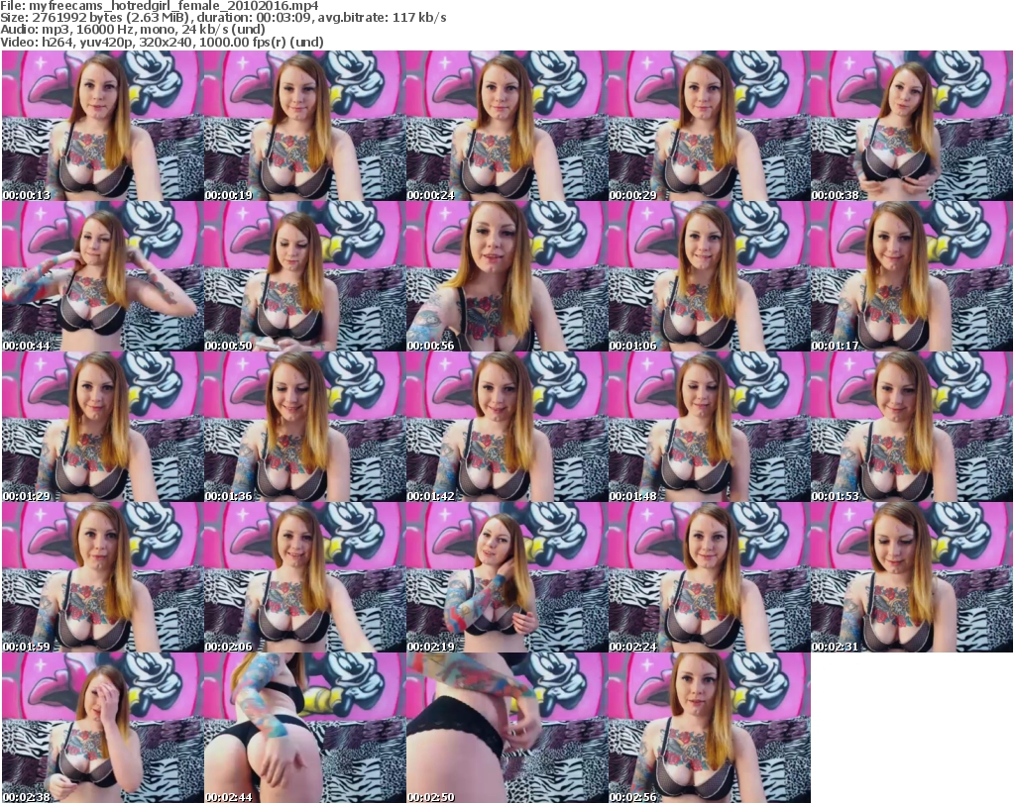1015x803 pixels.
Task: Select the thumbnail frame stamped 00:00:24
Action: point(507,126)
